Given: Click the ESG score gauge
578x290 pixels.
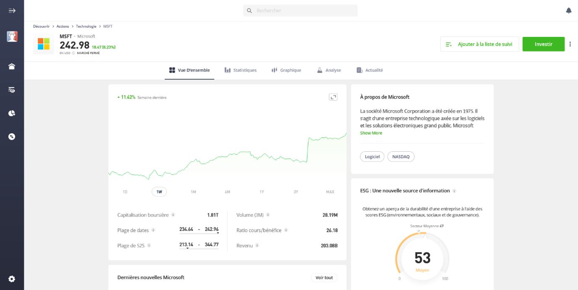Looking at the screenshot, I should coord(422,258).
